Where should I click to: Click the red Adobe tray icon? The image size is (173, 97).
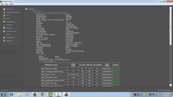pyautogui.click(x=135, y=95)
